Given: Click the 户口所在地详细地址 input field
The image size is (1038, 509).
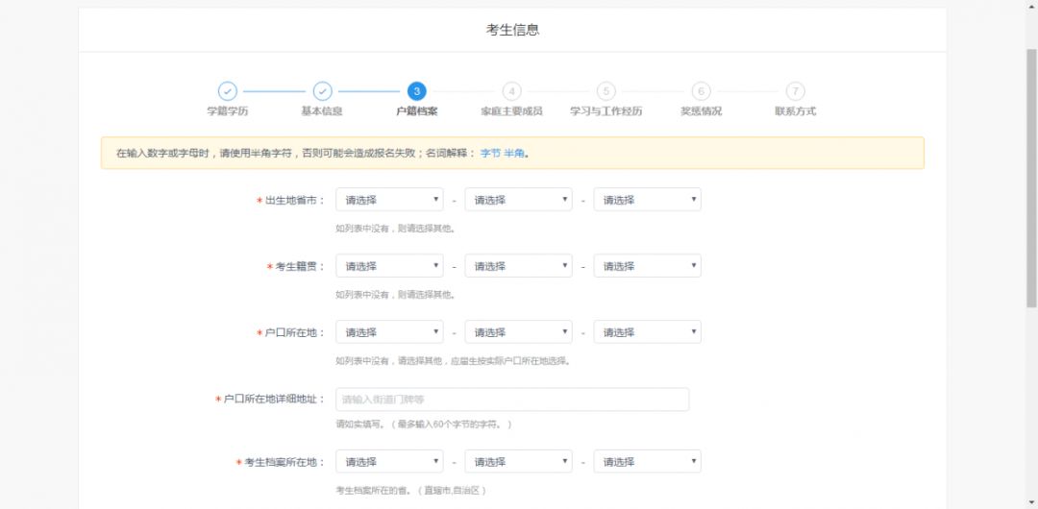Looking at the screenshot, I should [x=512, y=400].
